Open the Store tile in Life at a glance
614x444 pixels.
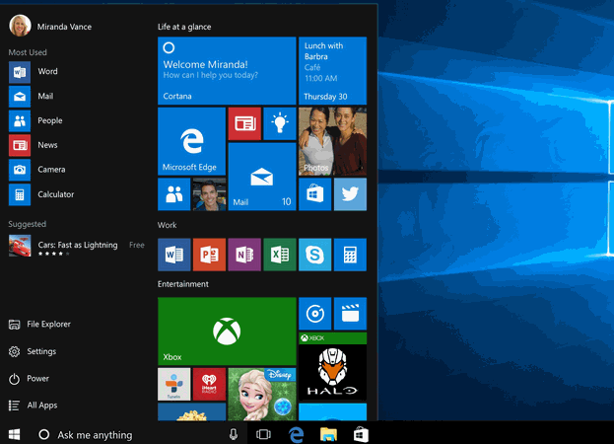coord(314,194)
